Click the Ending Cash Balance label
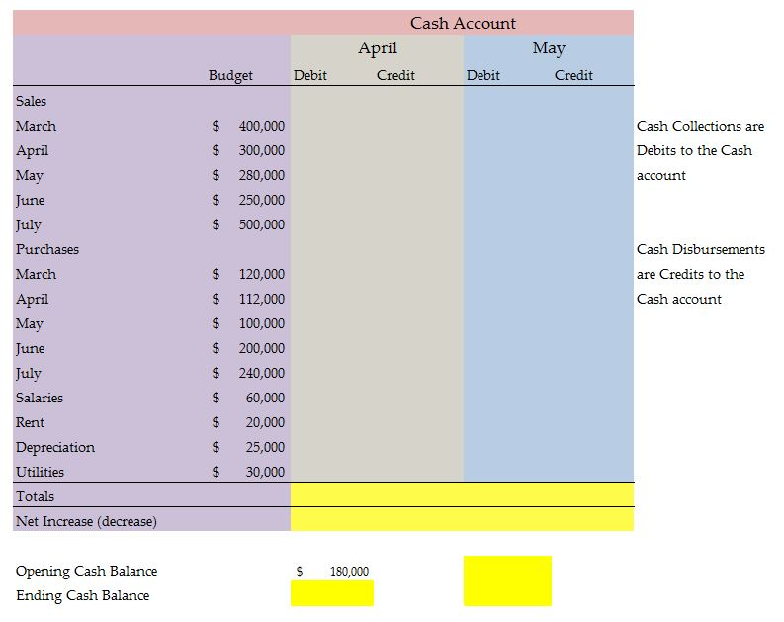This screenshot has width=784, height=622. pos(82,596)
